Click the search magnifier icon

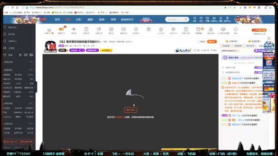click(186, 19)
